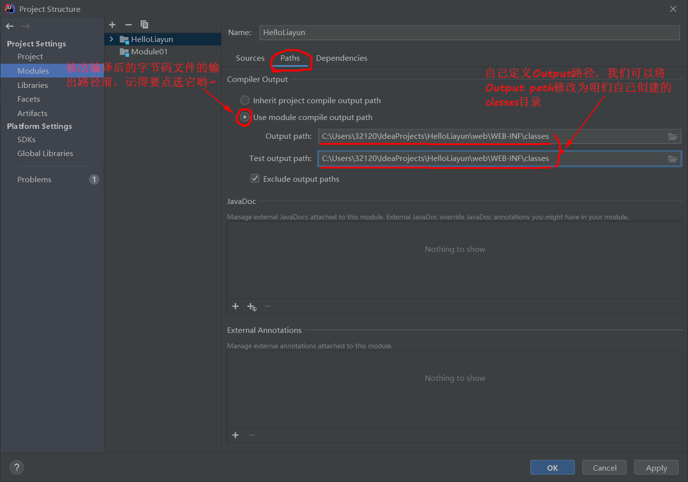Add JavaDoc URL with globe-plus icon

click(252, 307)
